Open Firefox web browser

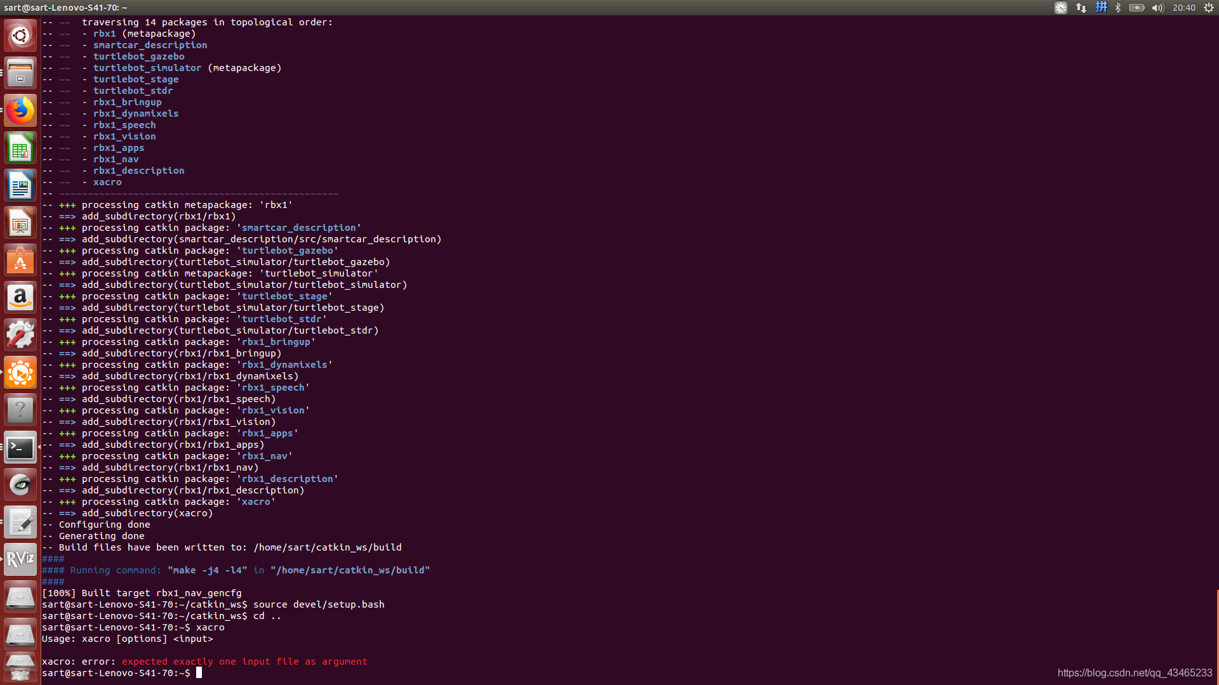pos(20,110)
